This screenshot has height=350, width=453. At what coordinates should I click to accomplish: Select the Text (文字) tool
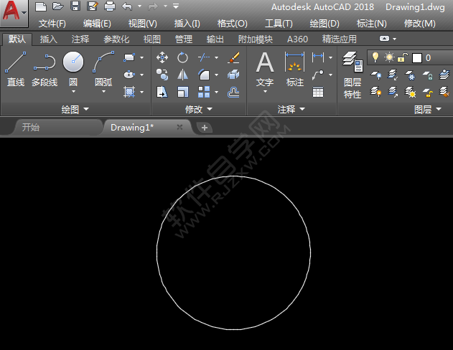tap(265, 69)
